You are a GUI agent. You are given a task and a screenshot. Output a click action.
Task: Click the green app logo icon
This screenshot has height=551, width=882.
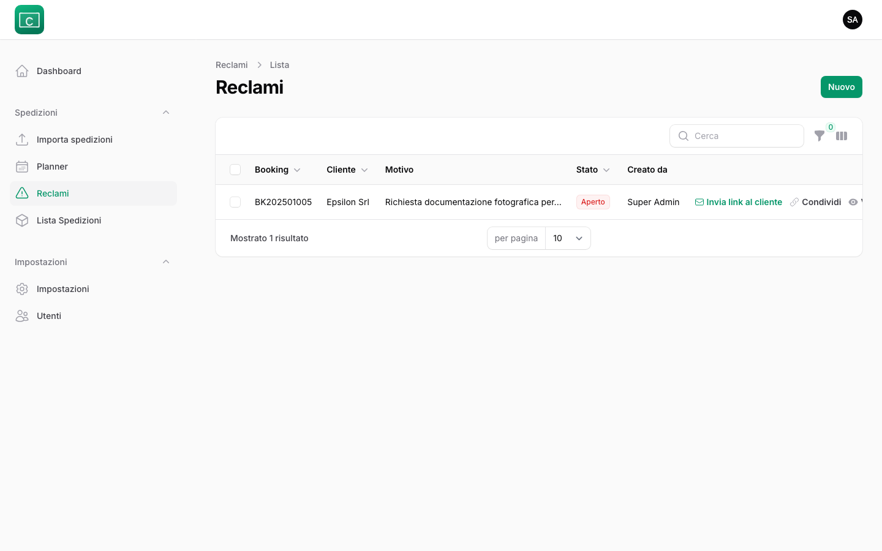[29, 20]
